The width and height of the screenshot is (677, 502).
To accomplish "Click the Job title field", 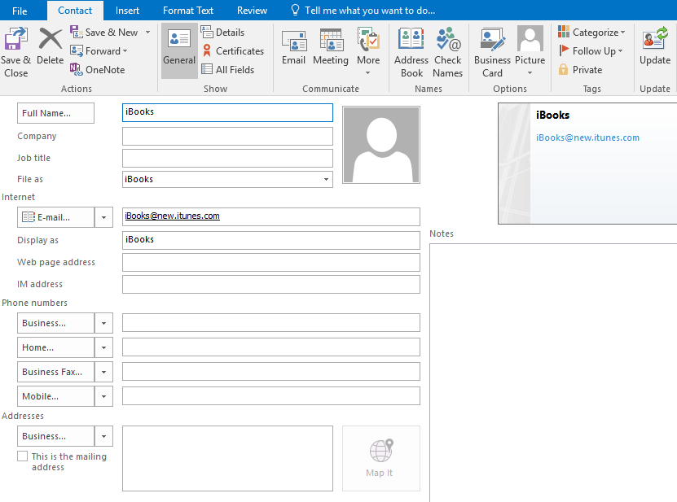I will tap(227, 159).
